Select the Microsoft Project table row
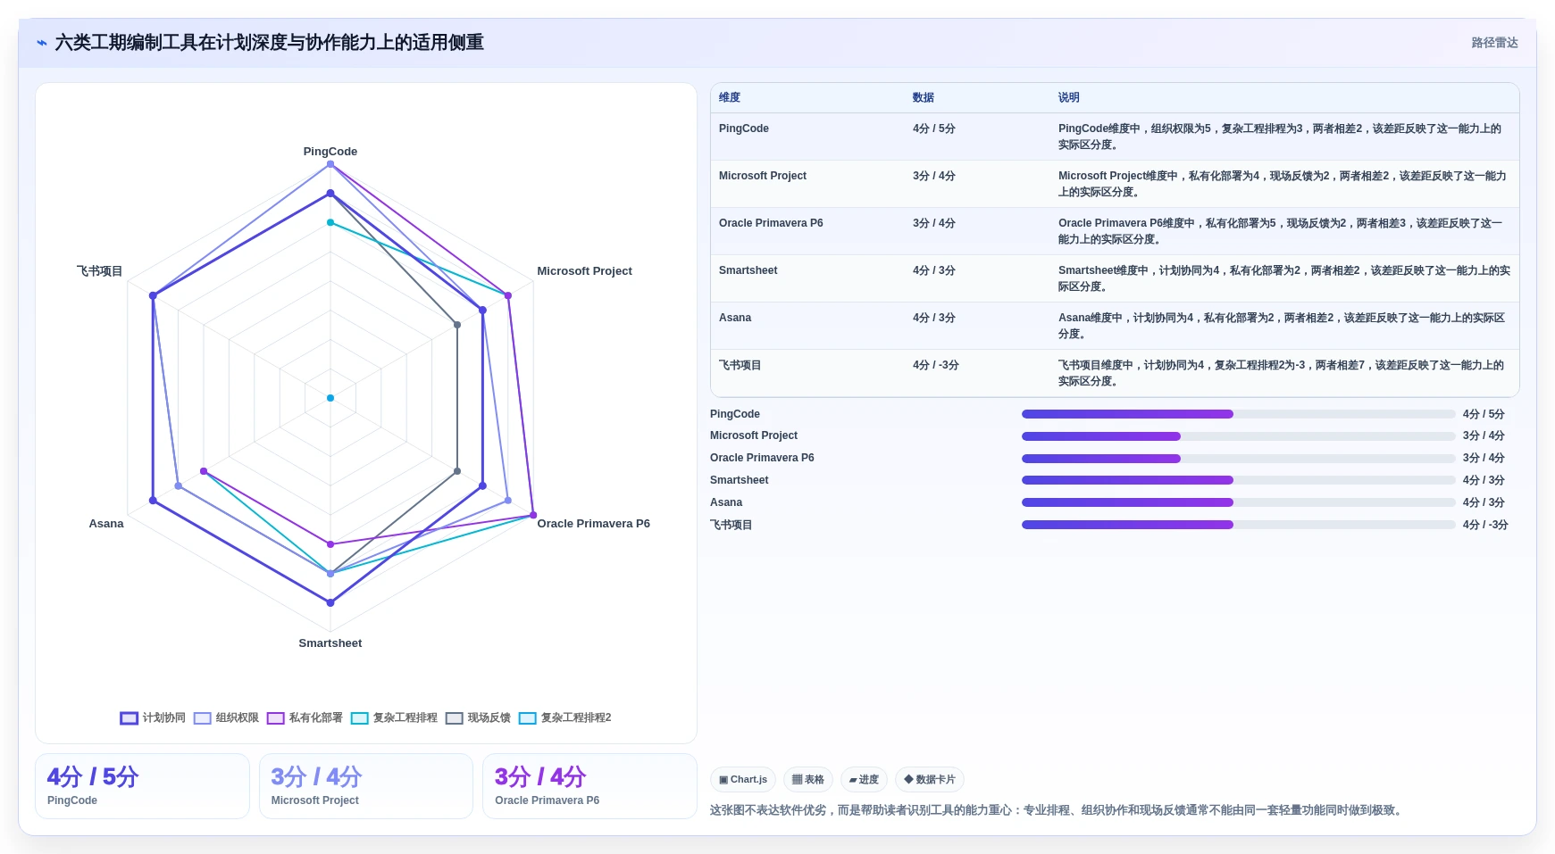 coord(1115,184)
